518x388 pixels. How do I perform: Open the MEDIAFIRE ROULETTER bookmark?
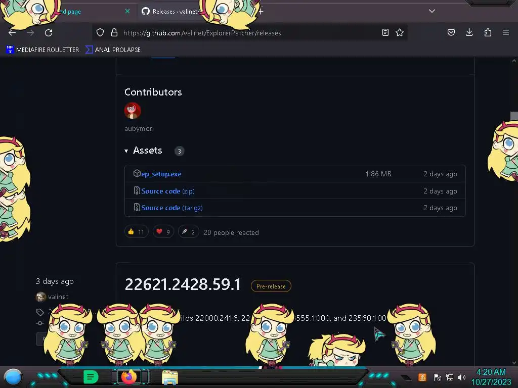tap(42, 50)
